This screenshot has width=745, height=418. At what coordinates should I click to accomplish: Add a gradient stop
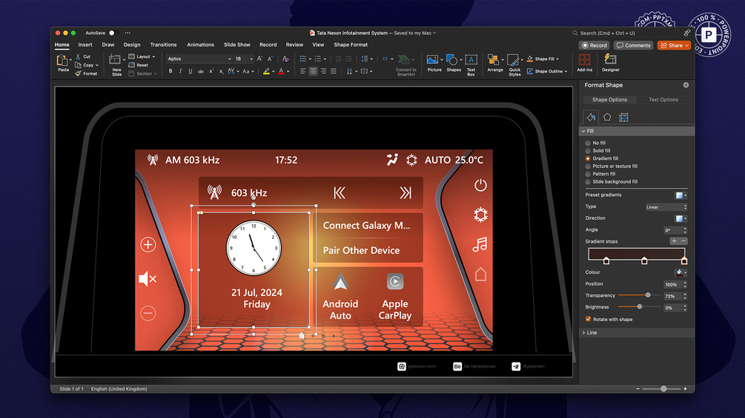coord(674,241)
